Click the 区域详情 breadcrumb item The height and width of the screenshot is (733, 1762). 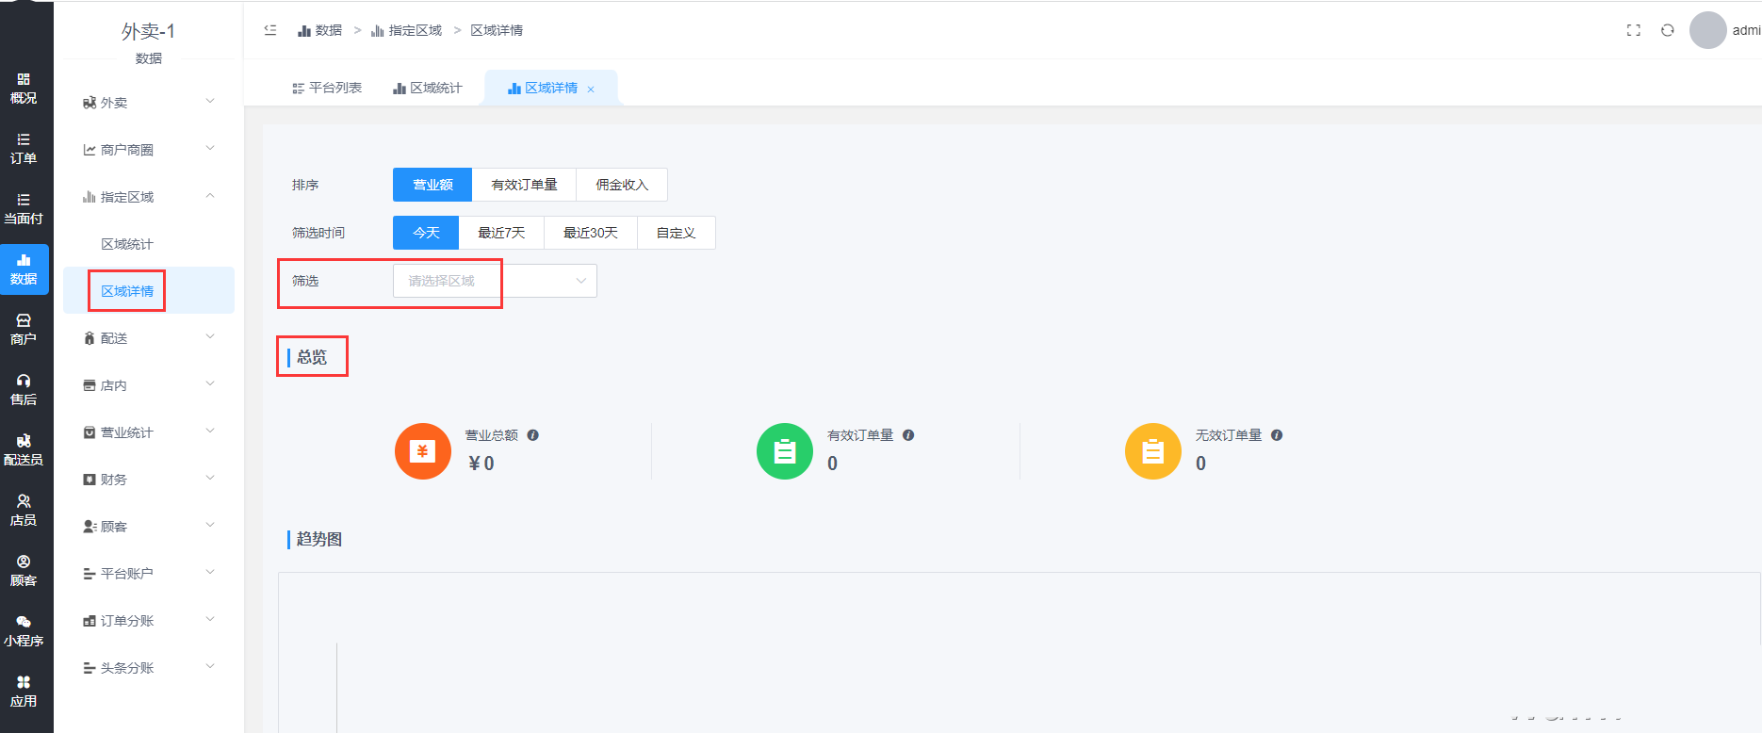[x=497, y=30]
